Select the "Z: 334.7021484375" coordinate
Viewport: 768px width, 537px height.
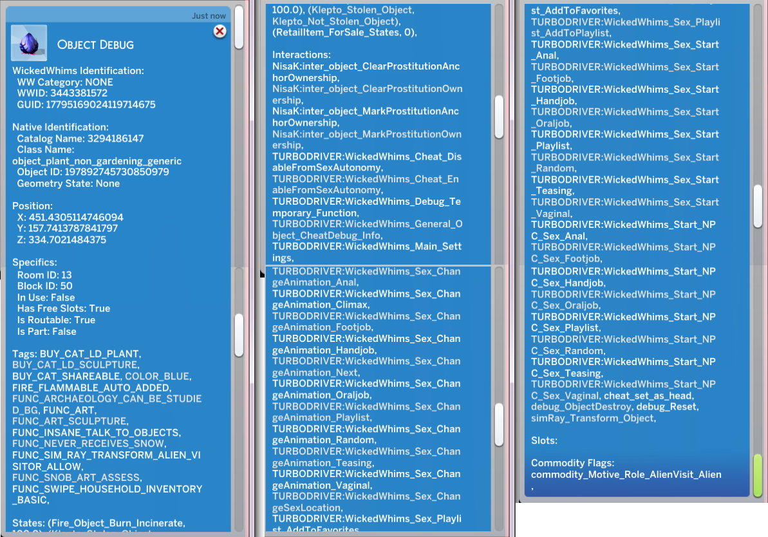(x=62, y=240)
